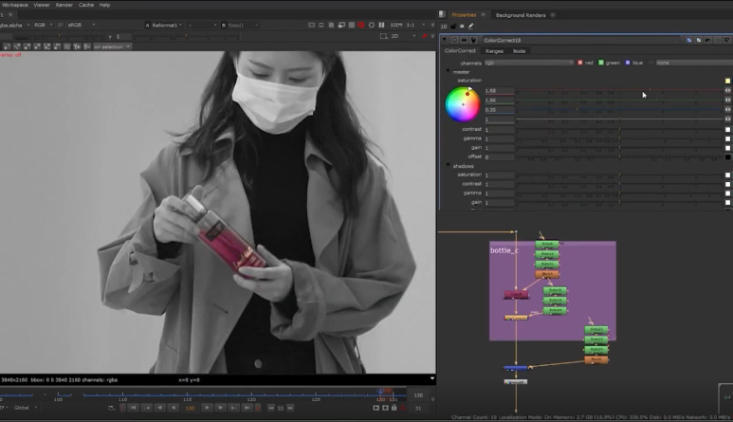Toggle the green channel checkbox

point(601,63)
